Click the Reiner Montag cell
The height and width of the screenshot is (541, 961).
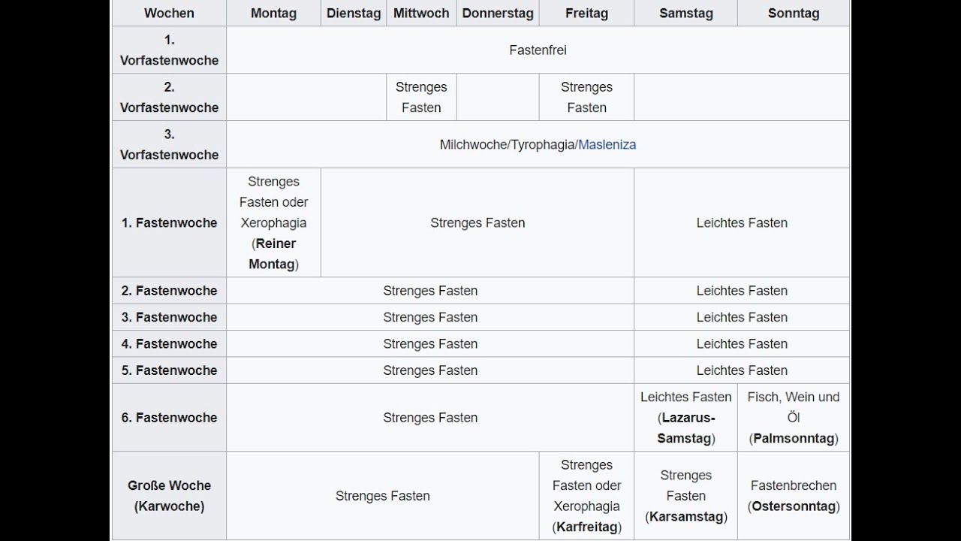(x=273, y=222)
